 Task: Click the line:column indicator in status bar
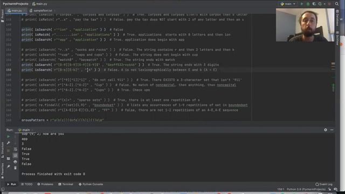[x=280, y=189]
